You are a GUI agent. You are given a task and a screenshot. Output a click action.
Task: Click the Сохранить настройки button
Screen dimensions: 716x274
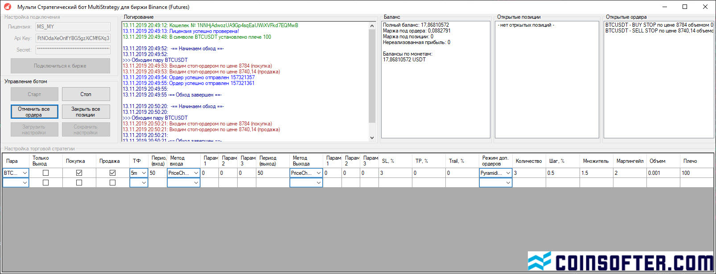click(x=86, y=129)
